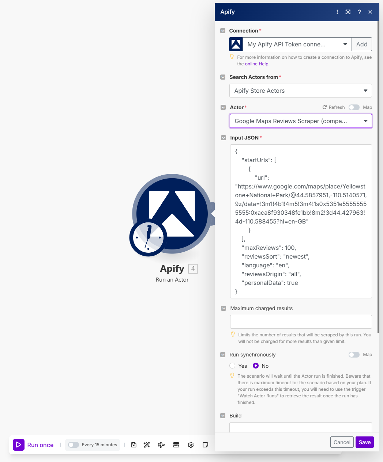
Task: Click the help question mark icon
Action: click(x=359, y=12)
